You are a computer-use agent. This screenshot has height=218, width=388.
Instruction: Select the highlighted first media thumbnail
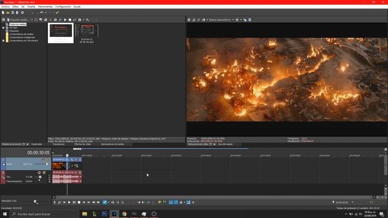tap(61, 33)
